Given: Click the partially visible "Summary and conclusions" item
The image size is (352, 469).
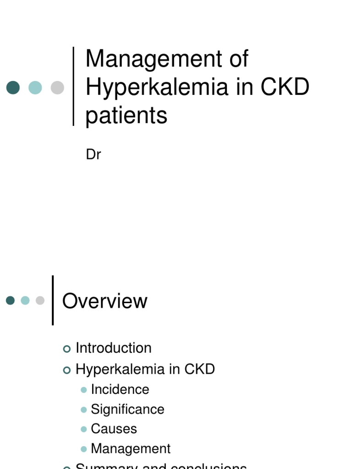Looking at the screenshot, I should [x=161, y=466].
